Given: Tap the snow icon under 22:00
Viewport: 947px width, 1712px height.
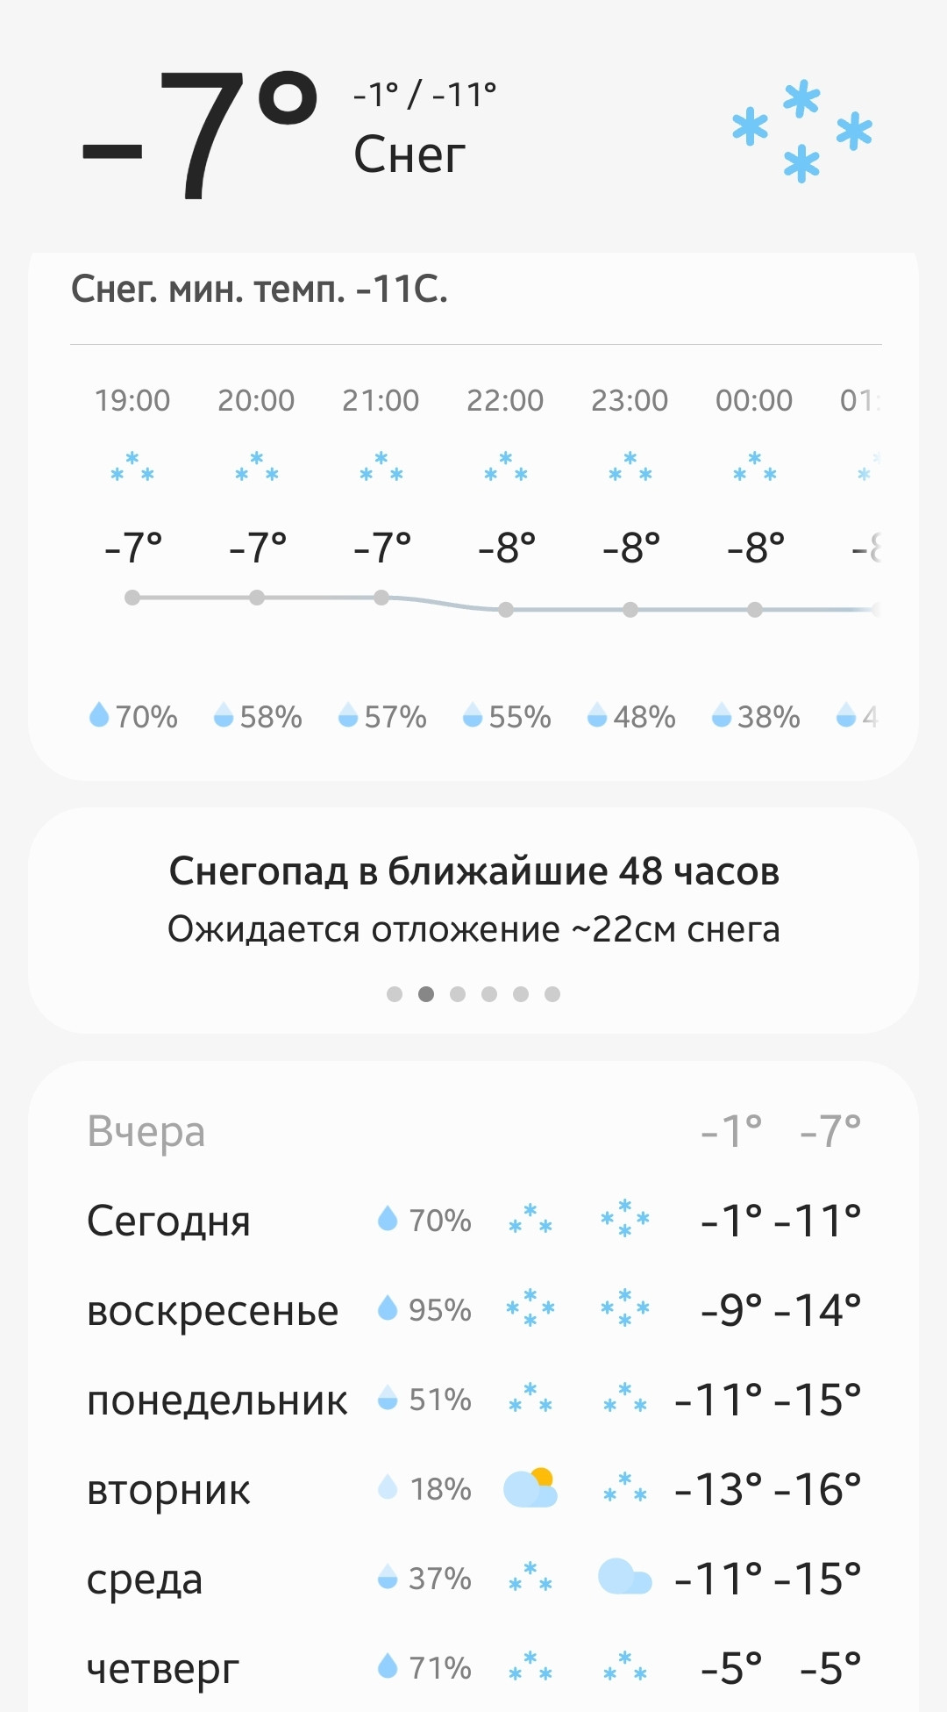Looking at the screenshot, I should point(506,467).
